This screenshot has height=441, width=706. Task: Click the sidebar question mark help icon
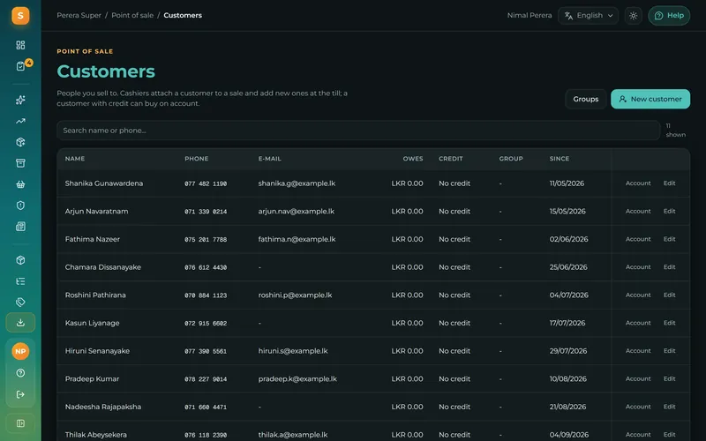20,373
